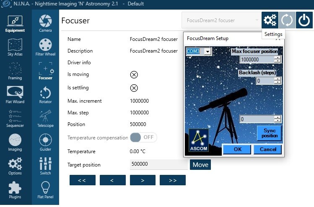Select the Flat Panel equipment tab
Screen dimensions: 314x207
[45, 190]
